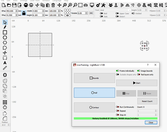Click the New File icon
The image size is (167, 132).
4,5
